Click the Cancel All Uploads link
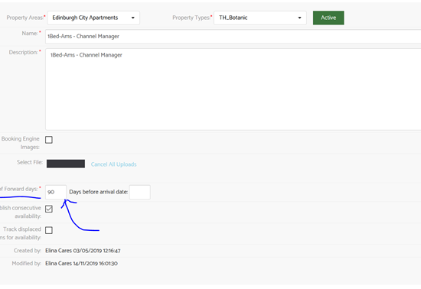This screenshot has width=421, height=289. 113,164
